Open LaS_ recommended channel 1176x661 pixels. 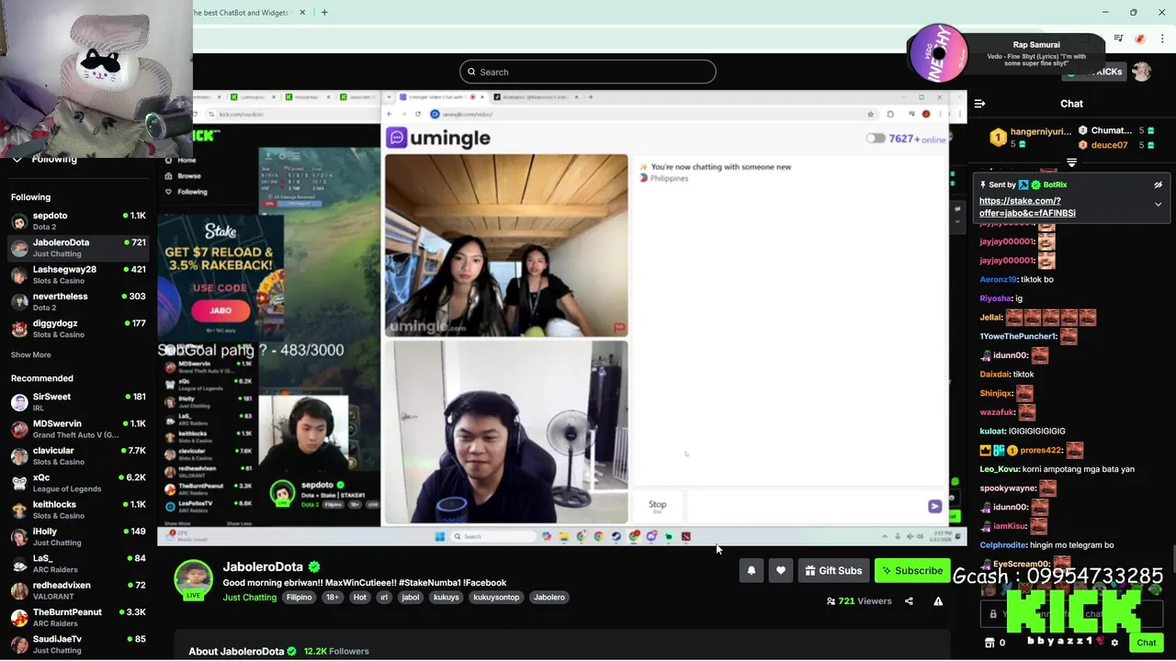[78, 563]
